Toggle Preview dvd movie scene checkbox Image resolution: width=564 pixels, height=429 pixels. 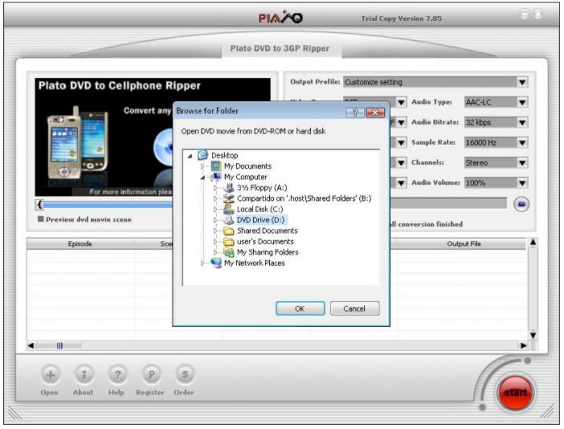(41, 219)
